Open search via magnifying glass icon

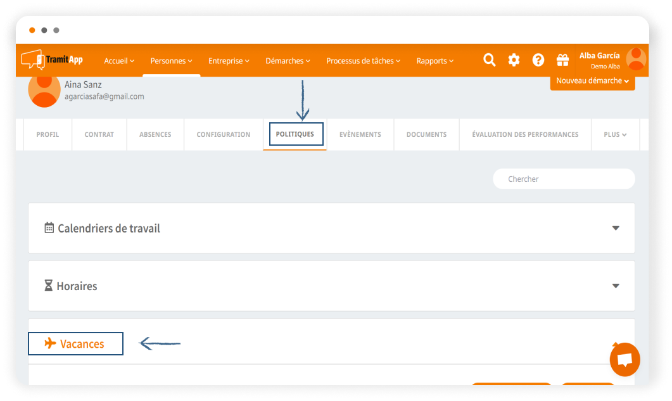490,60
